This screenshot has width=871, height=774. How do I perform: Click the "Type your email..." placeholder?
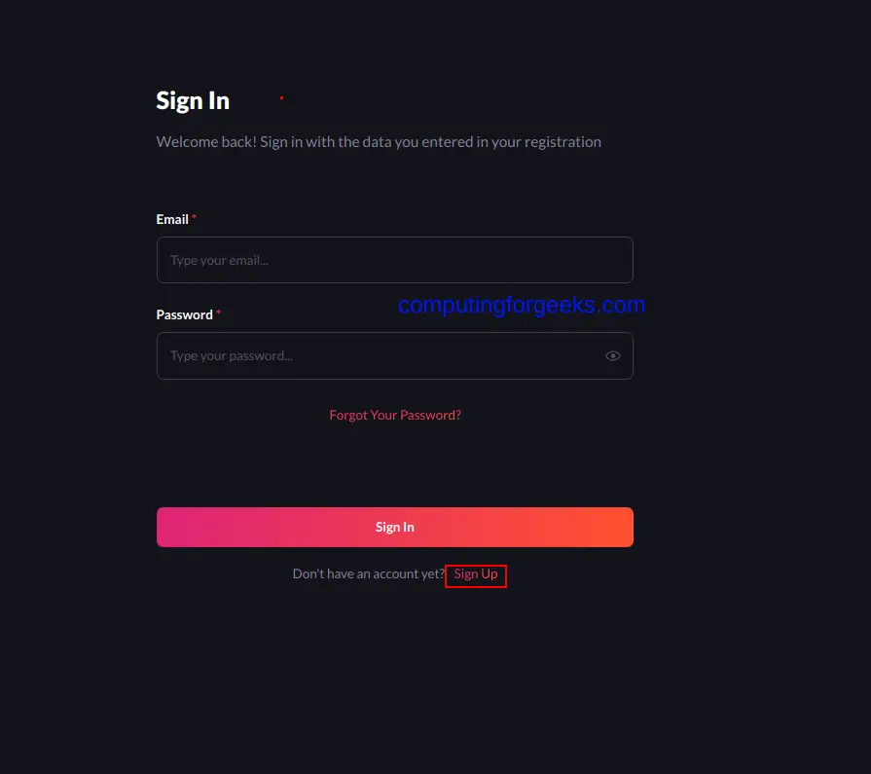click(219, 261)
